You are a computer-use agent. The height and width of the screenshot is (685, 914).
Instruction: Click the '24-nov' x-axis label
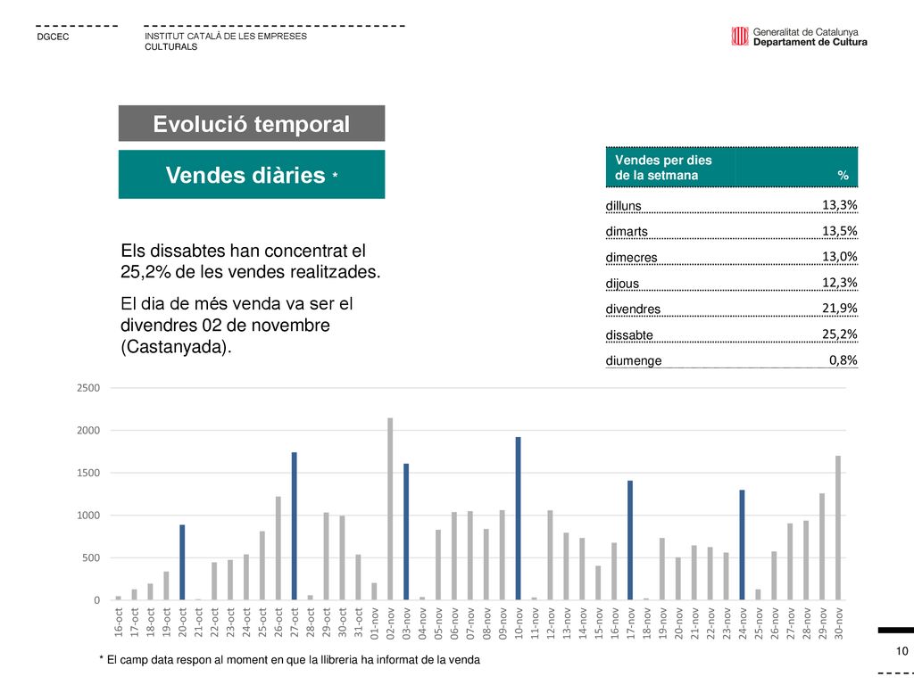tap(742, 623)
